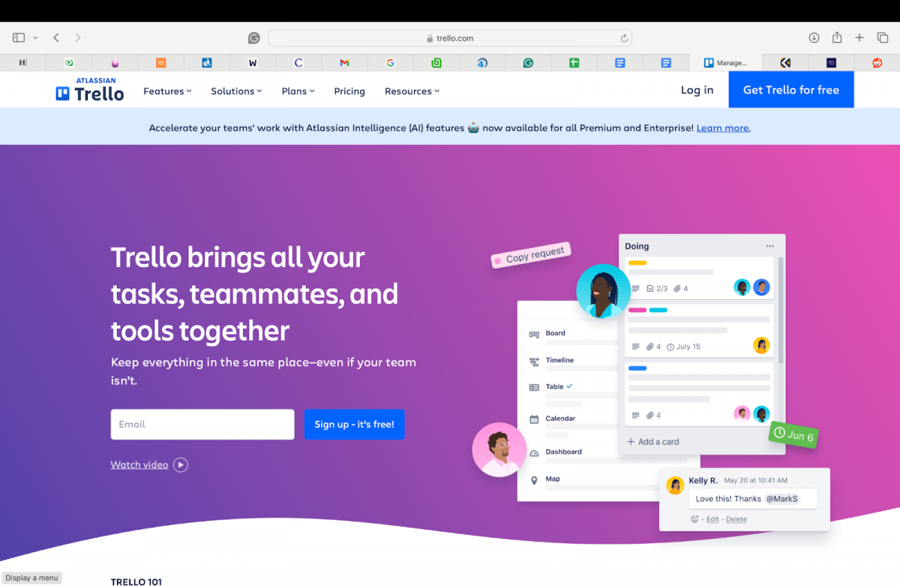Go to the Pricing page
This screenshot has width=900, height=586.
(x=349, y=91)
